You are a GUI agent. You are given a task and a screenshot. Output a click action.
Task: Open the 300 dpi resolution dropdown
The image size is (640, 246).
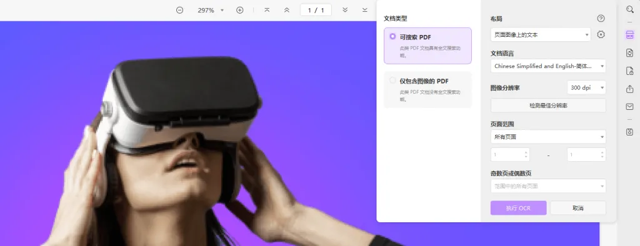click(x=586, y=87)
